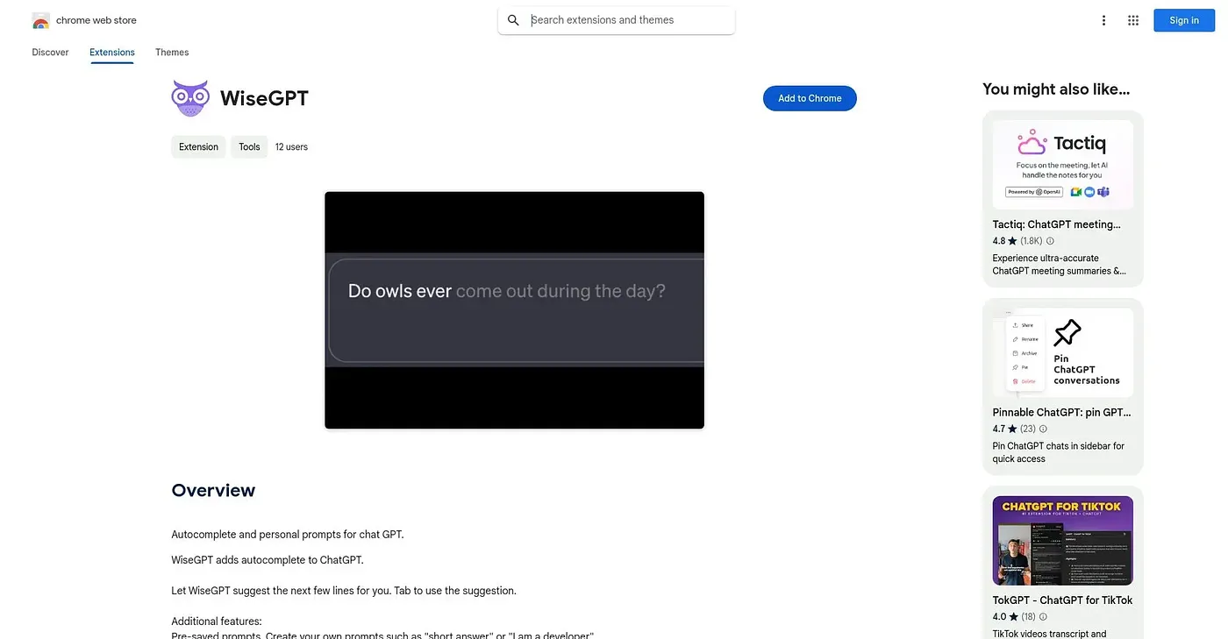The height and width of the screenshot is (639, 1228).
Task: Click the chrome web store title text
Action: click(x=96, y=20)
